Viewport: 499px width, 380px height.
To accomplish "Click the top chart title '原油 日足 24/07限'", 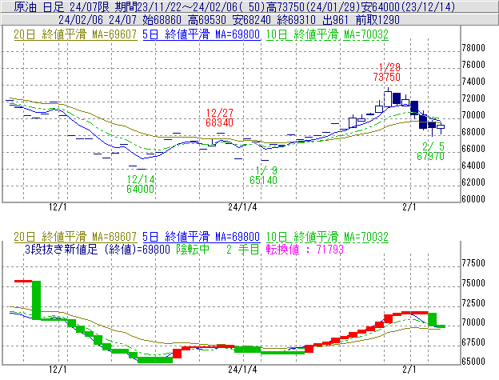I will [x=62, y=6].
